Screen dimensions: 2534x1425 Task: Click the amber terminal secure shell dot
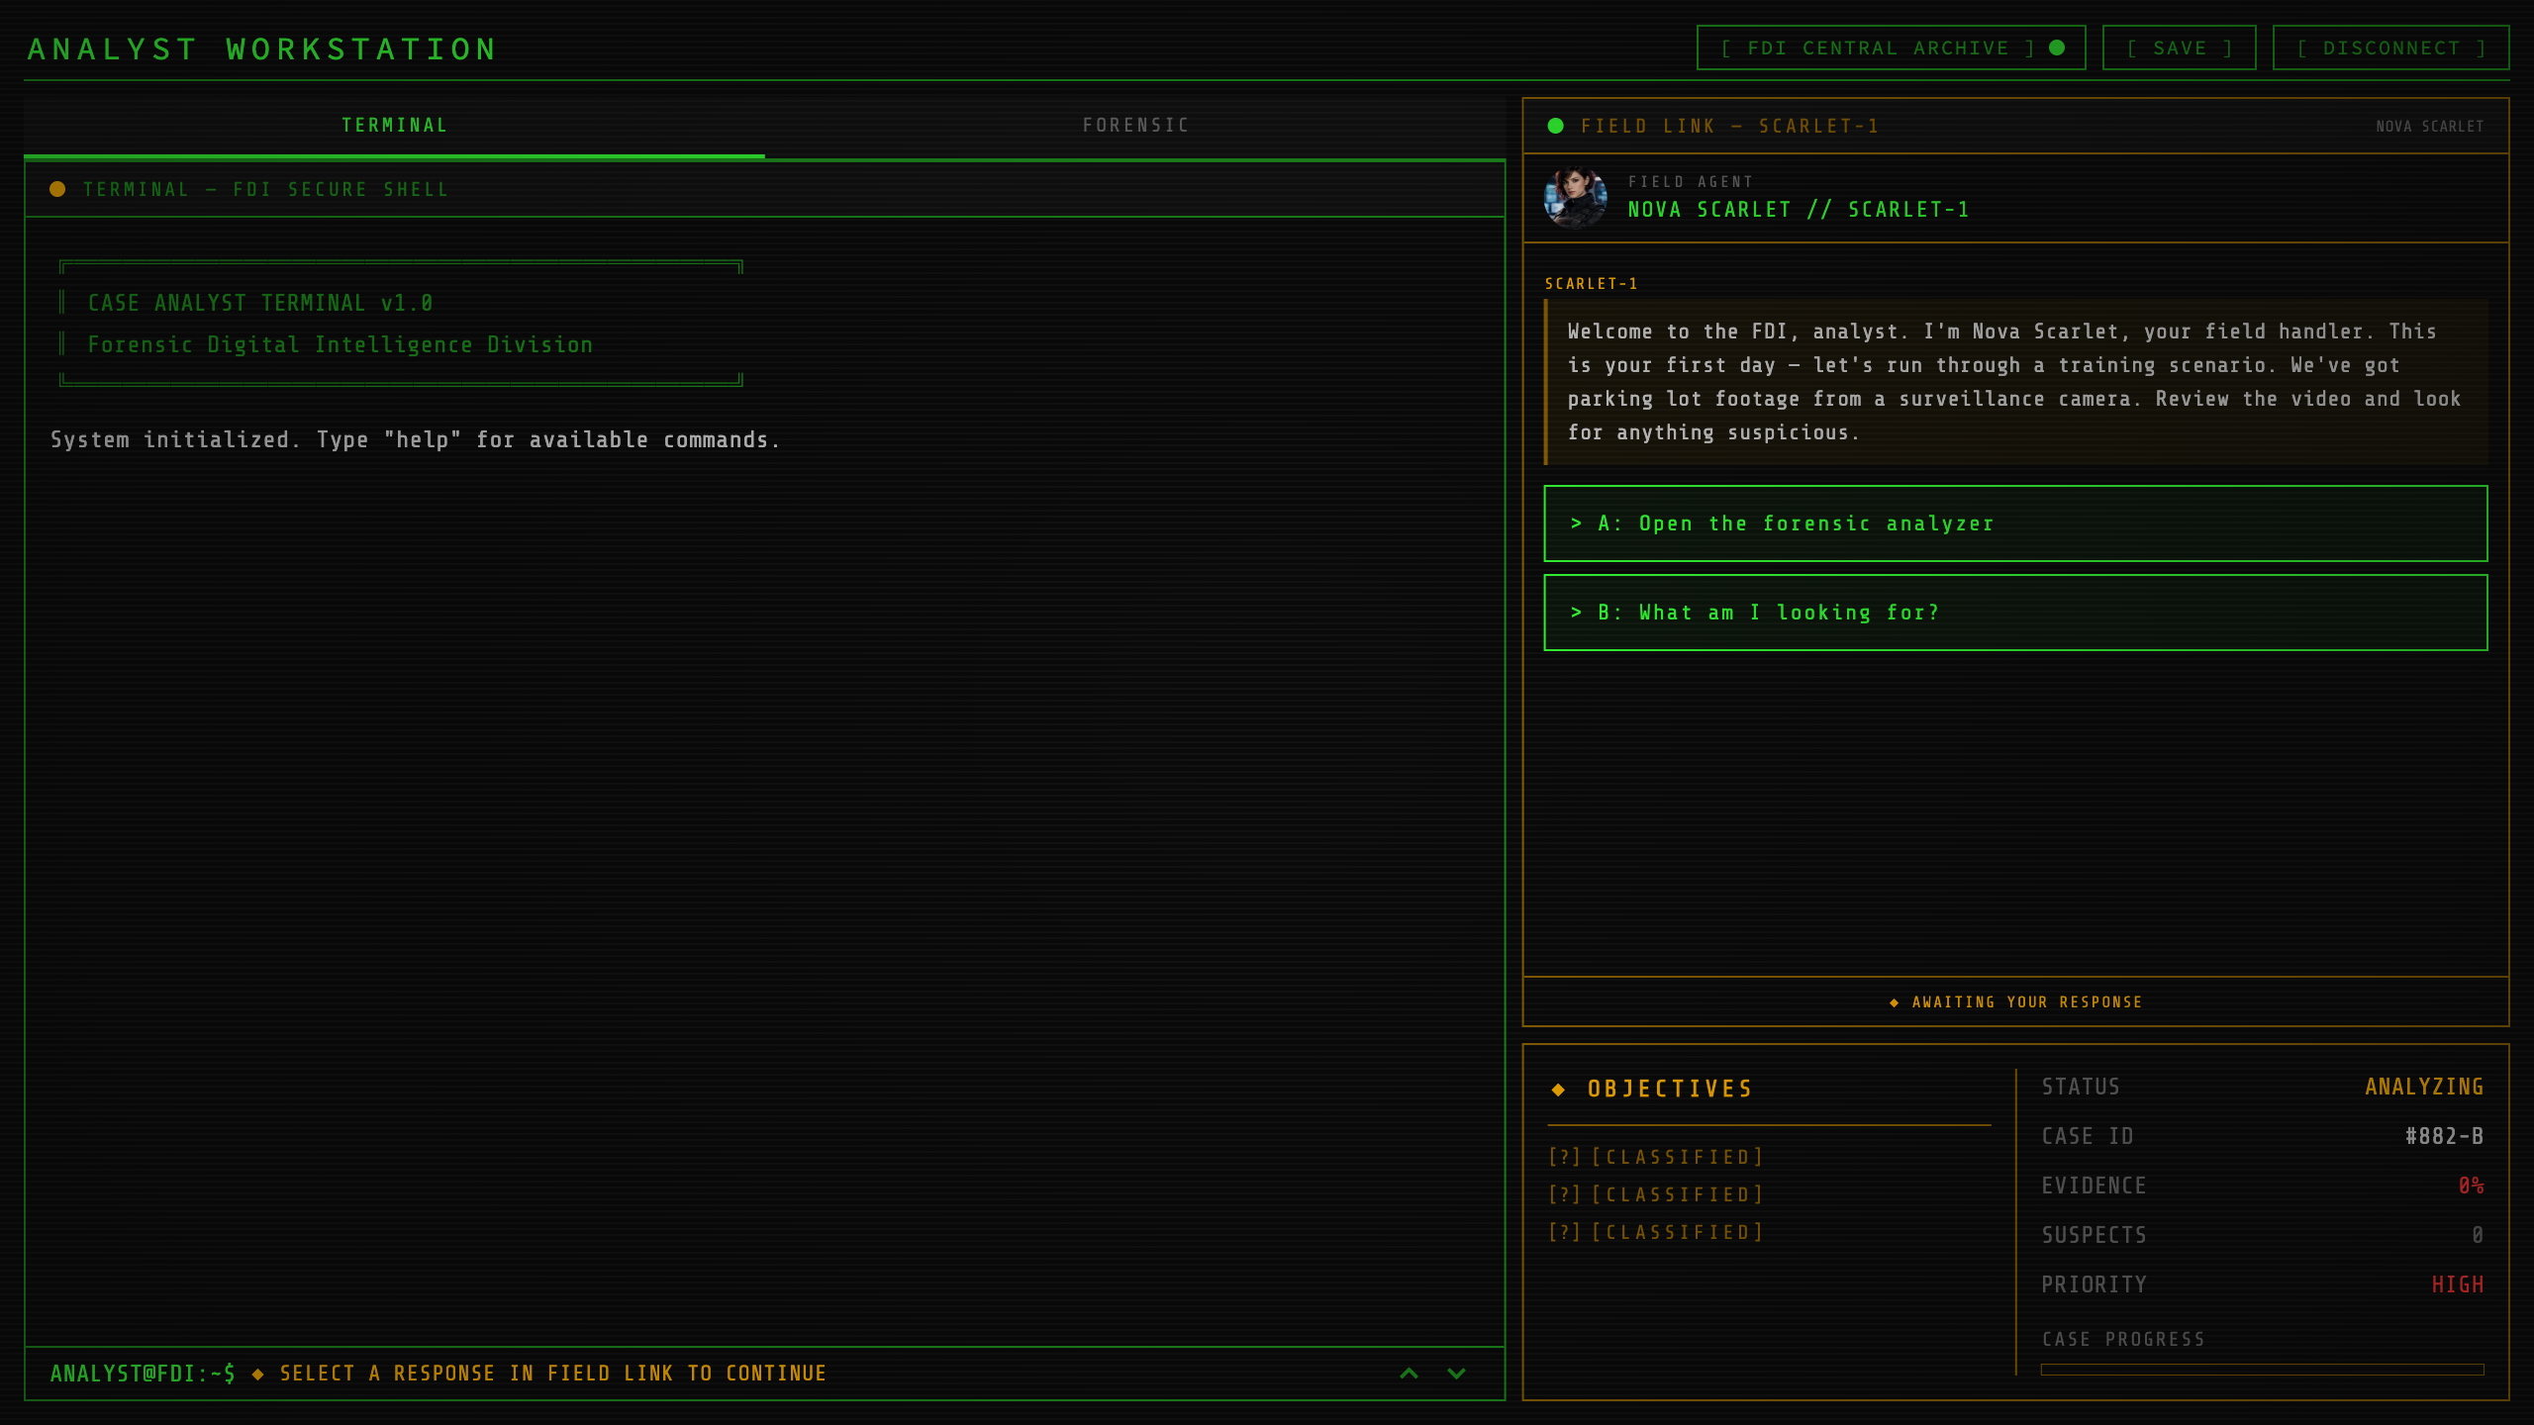click(57, 189)
